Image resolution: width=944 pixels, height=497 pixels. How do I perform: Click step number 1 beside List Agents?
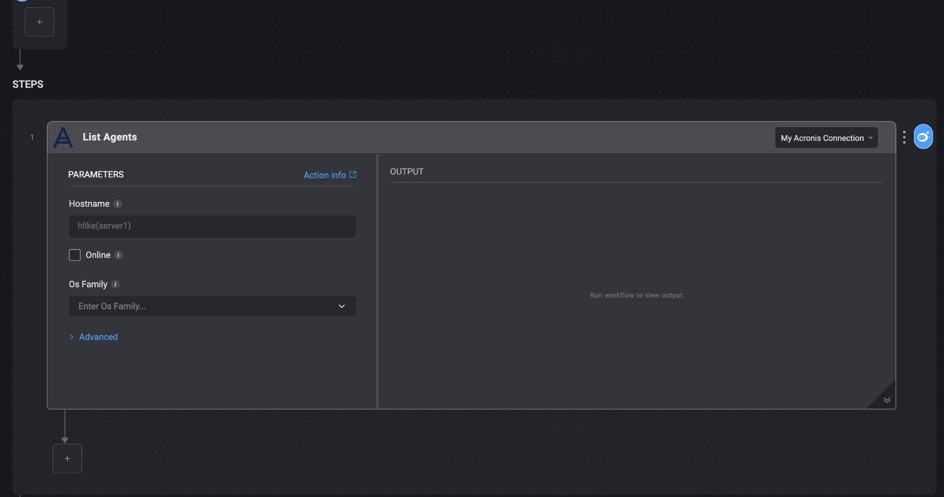click(x=32, y=138)
